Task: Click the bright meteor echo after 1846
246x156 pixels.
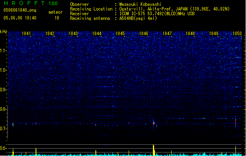Action: pyautogui.click(x=154, y=123)
